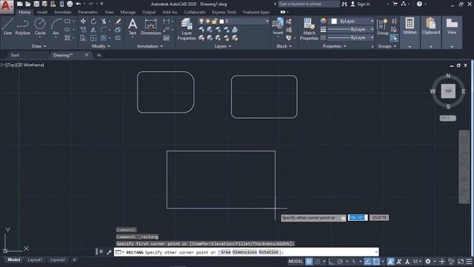474x267 pixels.
Task: Toggle the drawing grid display
Action: tap(309, 261)
